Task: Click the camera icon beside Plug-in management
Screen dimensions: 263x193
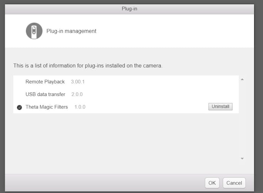Action: tap(34, 31)
